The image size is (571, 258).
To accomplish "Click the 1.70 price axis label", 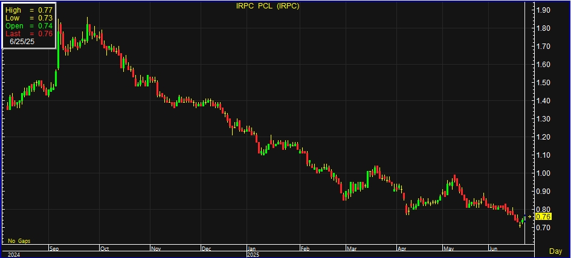I will tap(543, 47).
